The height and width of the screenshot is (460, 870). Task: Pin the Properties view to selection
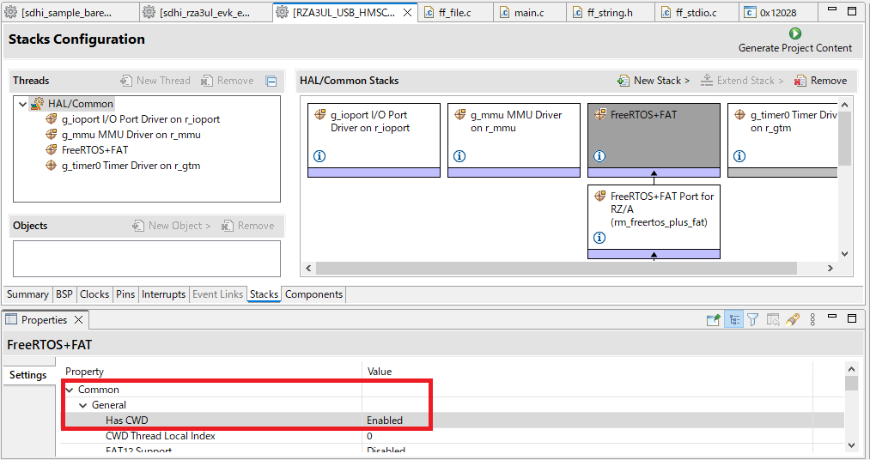(x=713, y=320)
